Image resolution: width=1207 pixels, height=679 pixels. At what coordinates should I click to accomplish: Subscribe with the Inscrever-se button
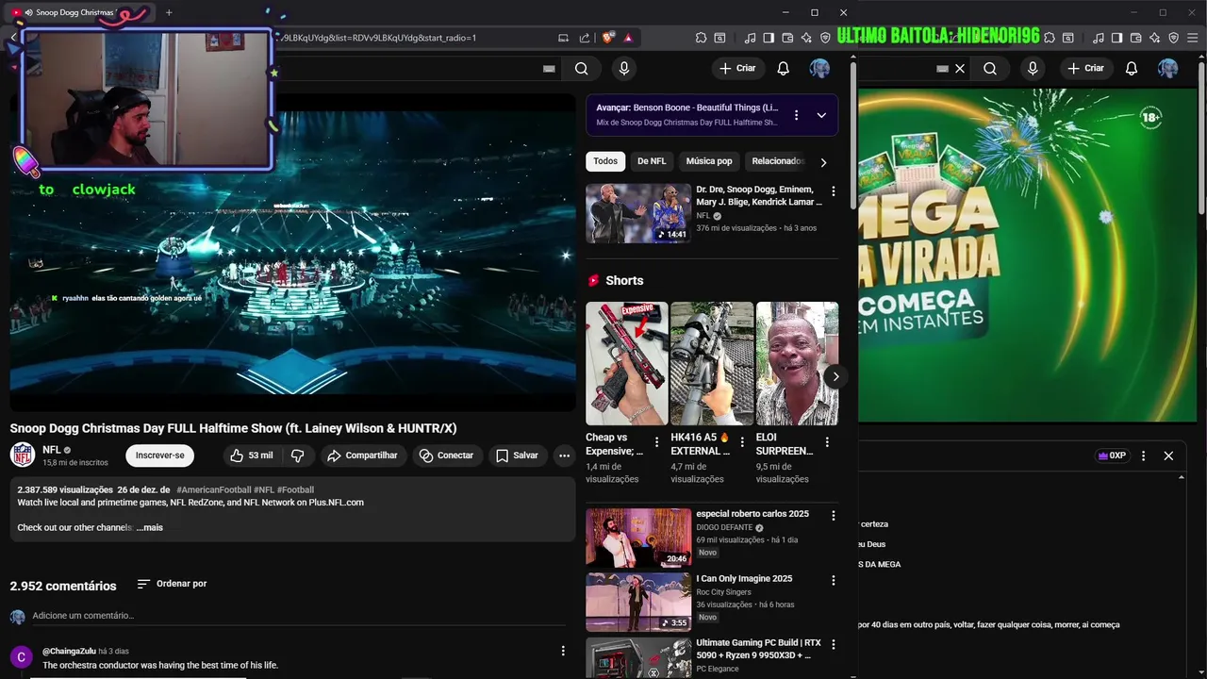pos(159,455)
